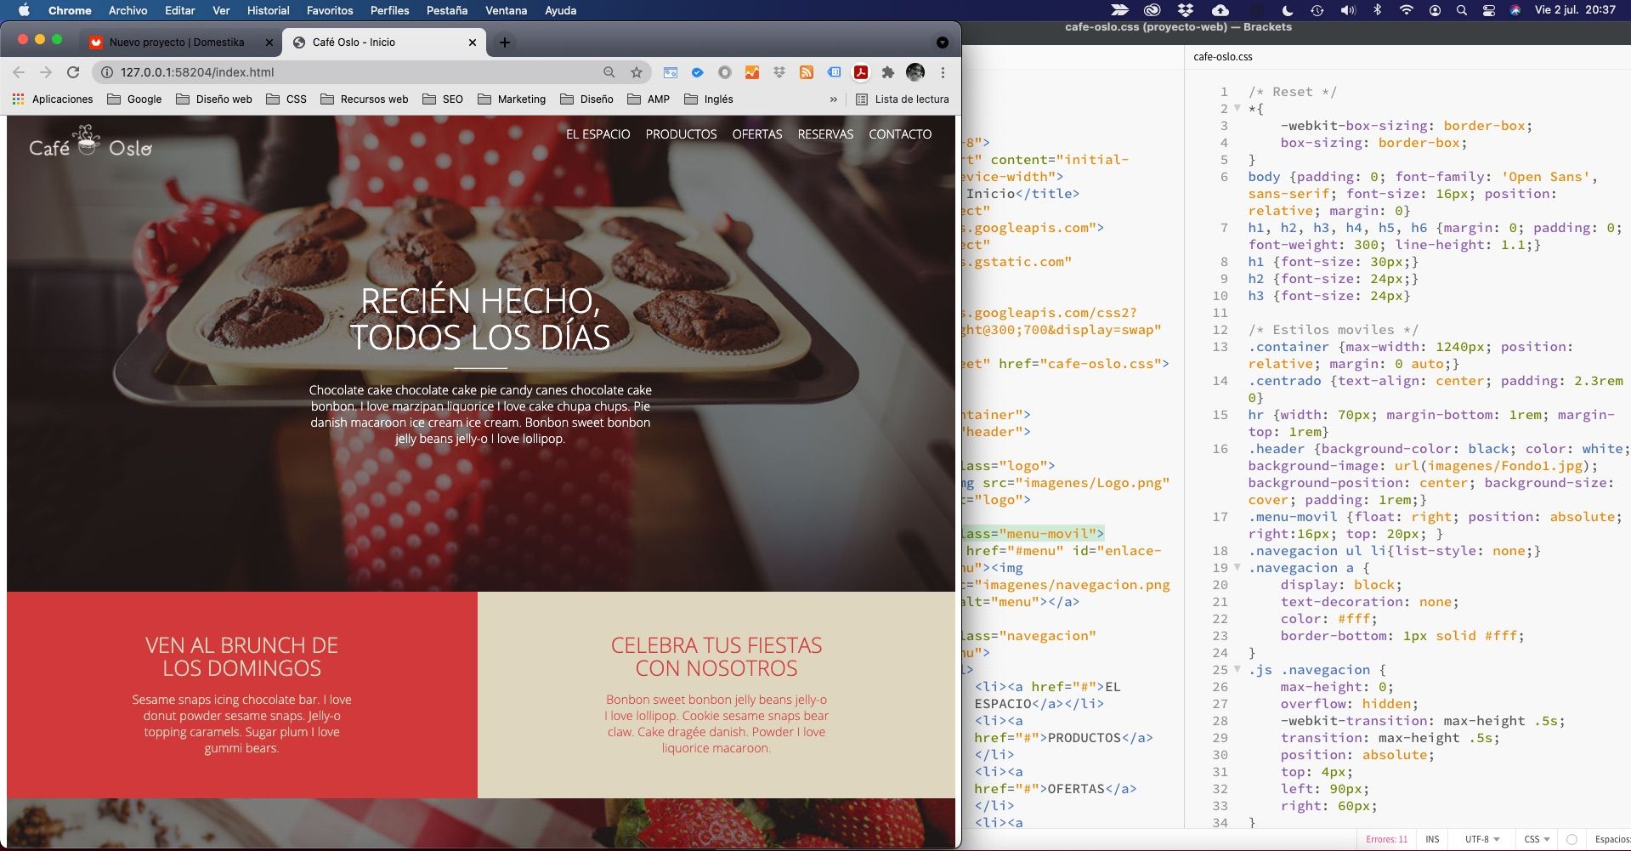The height and width of the screenshot is (851, 1631).
Task: Close the Nuevo proyecto Domestika tab
Action: point(269,43)
